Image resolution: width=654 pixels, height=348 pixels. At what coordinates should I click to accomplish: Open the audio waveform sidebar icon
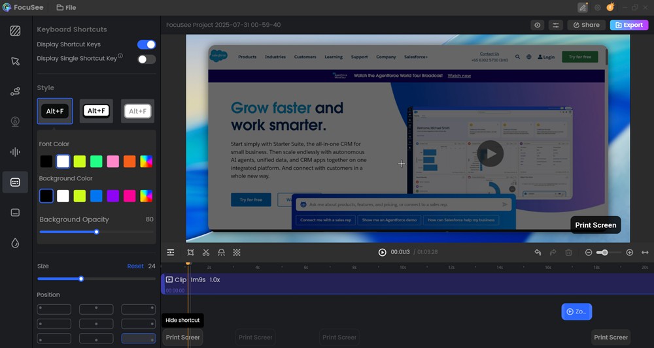click(15, 152)
